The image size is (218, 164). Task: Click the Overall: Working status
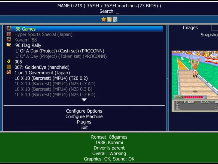click(x=109, y=153)
